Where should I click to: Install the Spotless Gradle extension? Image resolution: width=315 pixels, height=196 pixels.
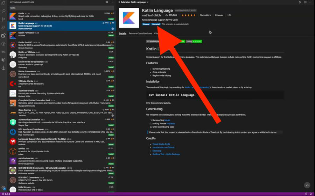point(111,96)
